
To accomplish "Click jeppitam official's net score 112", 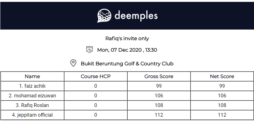I will pos(222,115).
